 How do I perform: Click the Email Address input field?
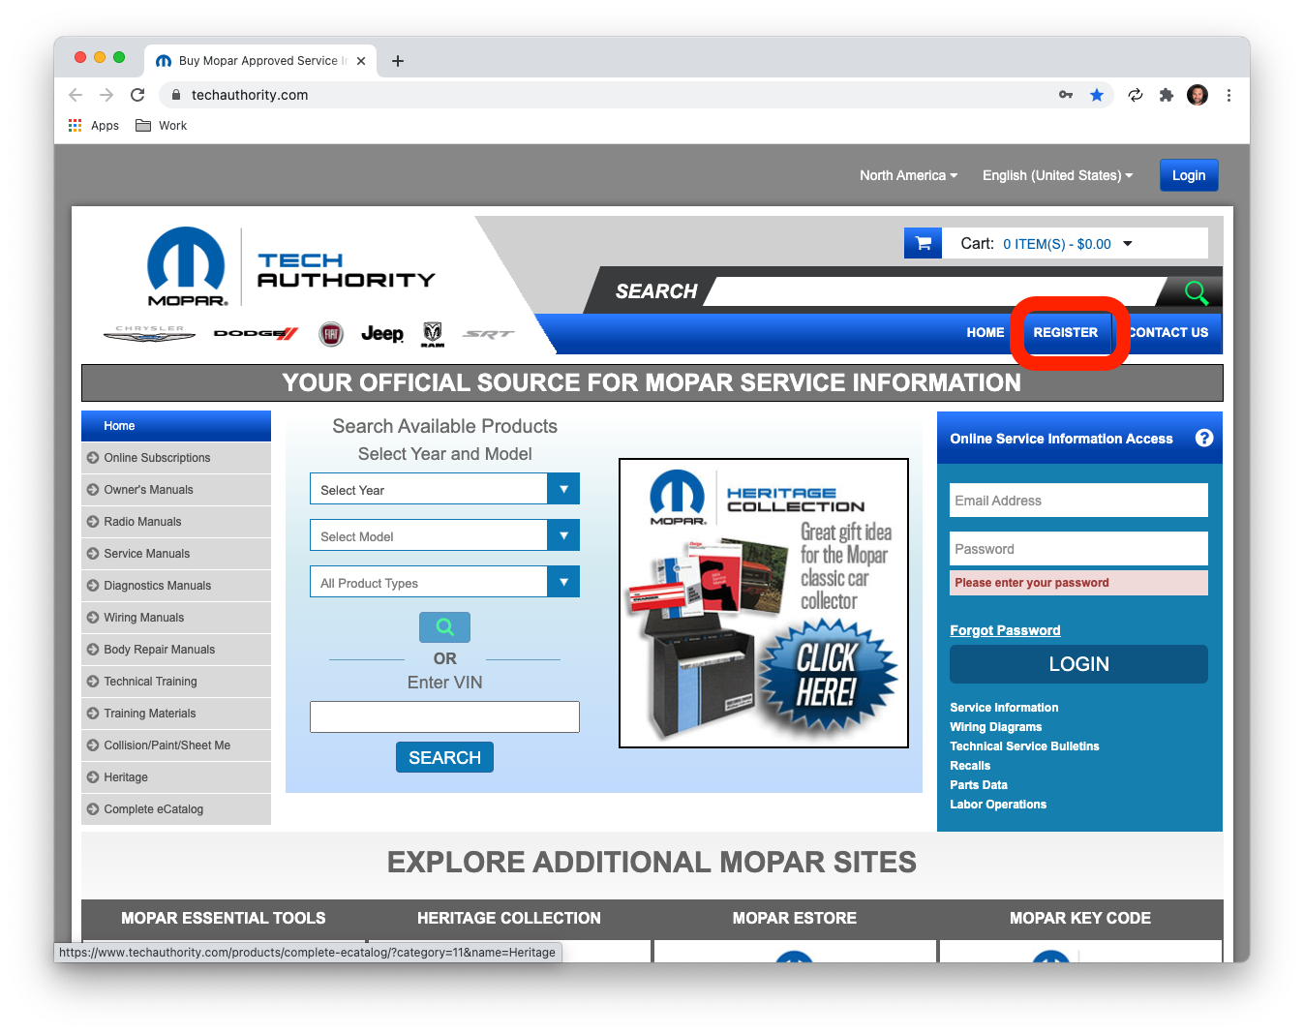click(x=1078, y=501)
